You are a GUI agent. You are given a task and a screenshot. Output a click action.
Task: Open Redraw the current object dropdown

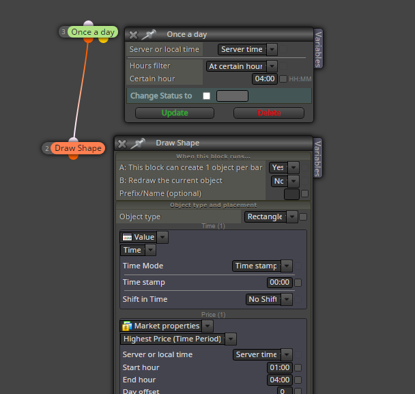tap(285, 181)
